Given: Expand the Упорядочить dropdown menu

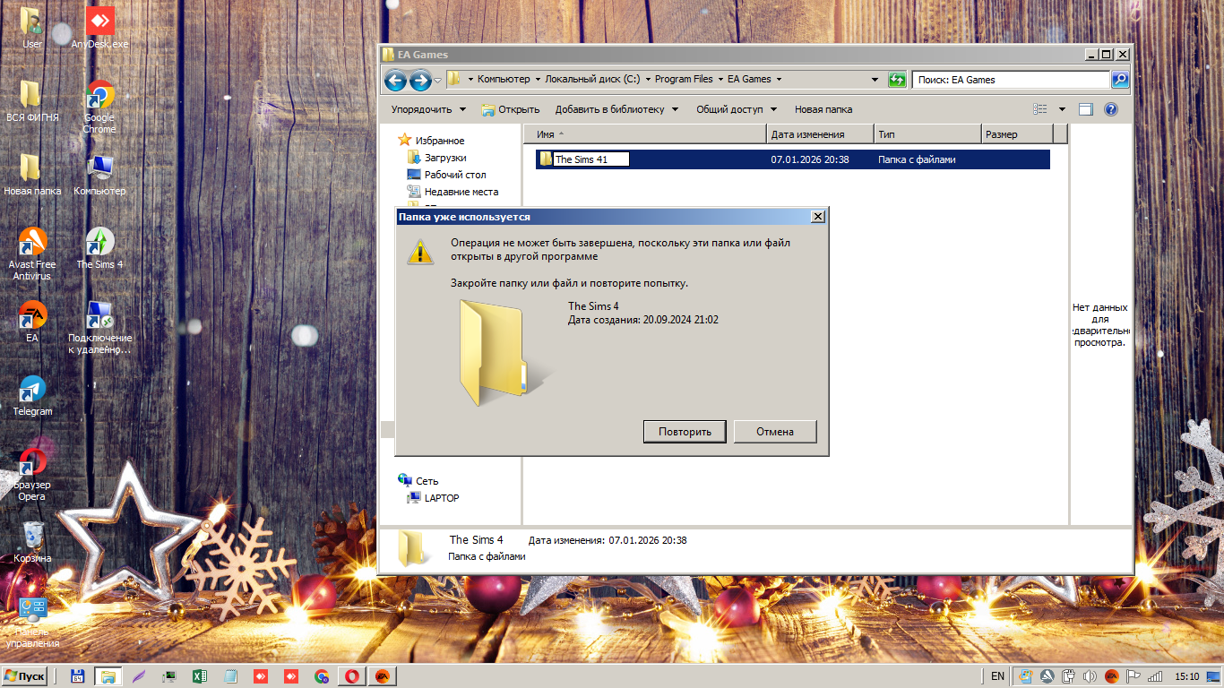Looking at the screenshot, I should tap(428, 109).
